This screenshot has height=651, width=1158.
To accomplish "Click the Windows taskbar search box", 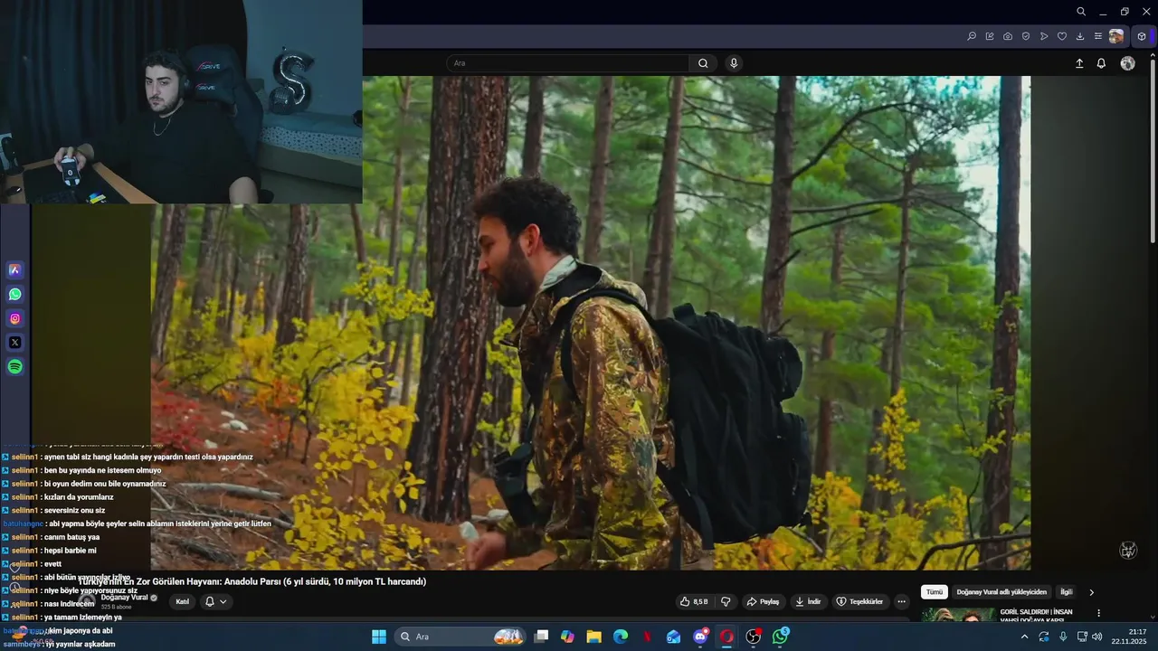I will pos(462,637).
